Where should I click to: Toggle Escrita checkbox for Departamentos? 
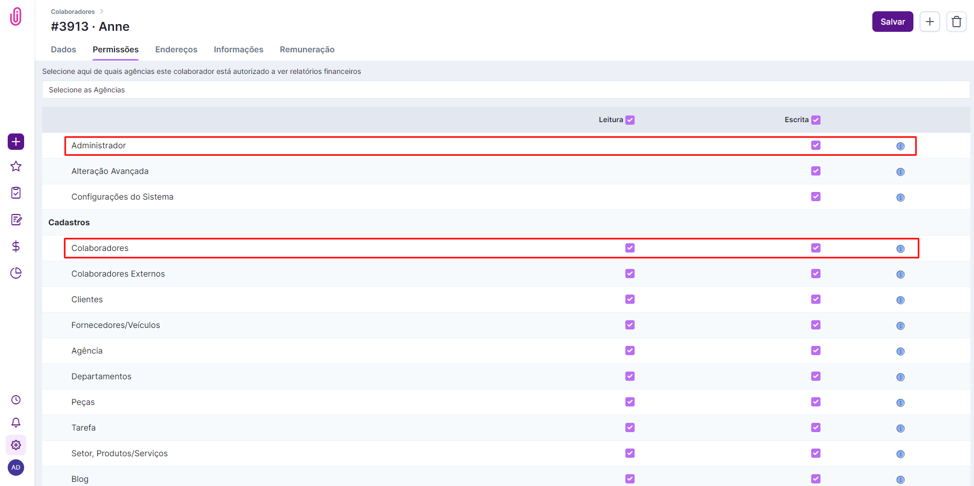click(x=815, y=376)
